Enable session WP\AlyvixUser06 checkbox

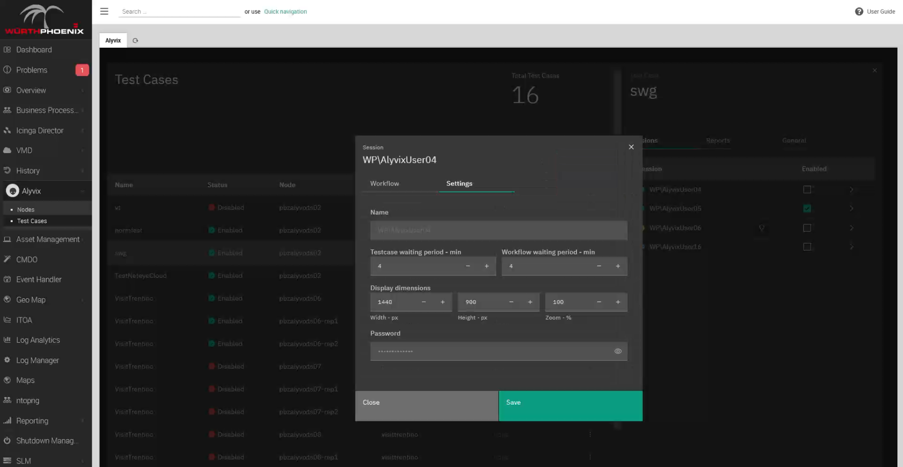(807, 228)
